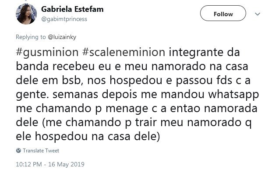Click the display name Gabriela Estefam
Screen dimensions: 275x173
(x=72, y=9)
